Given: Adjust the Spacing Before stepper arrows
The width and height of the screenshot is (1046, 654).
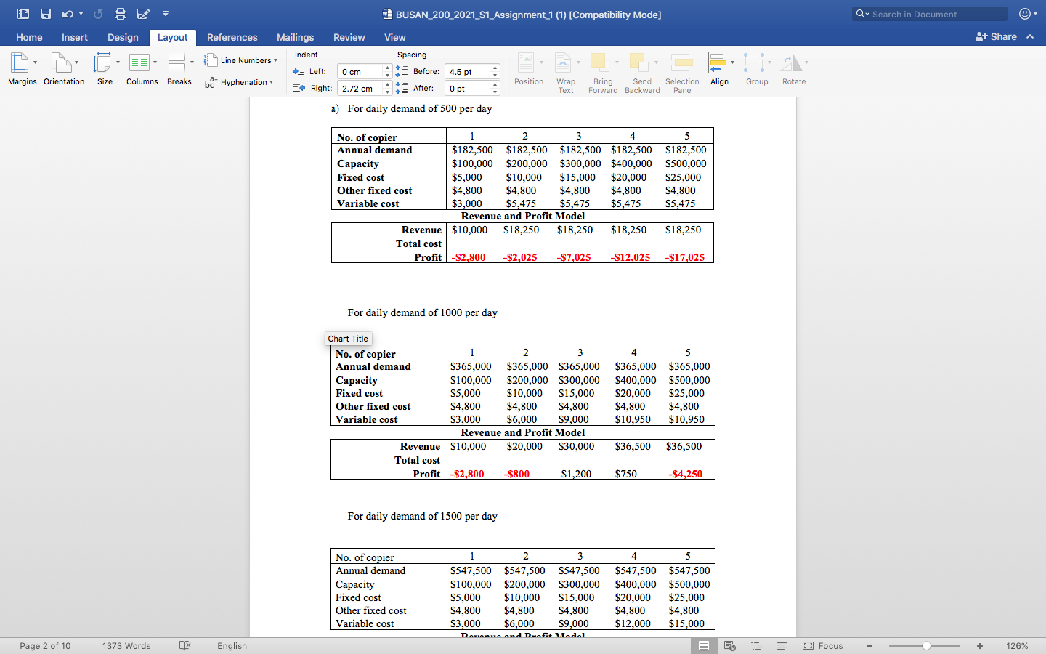Looking at the screenshot, I should point(495,71).
